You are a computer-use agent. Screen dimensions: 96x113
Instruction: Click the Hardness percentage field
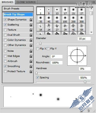coord(85,69)
